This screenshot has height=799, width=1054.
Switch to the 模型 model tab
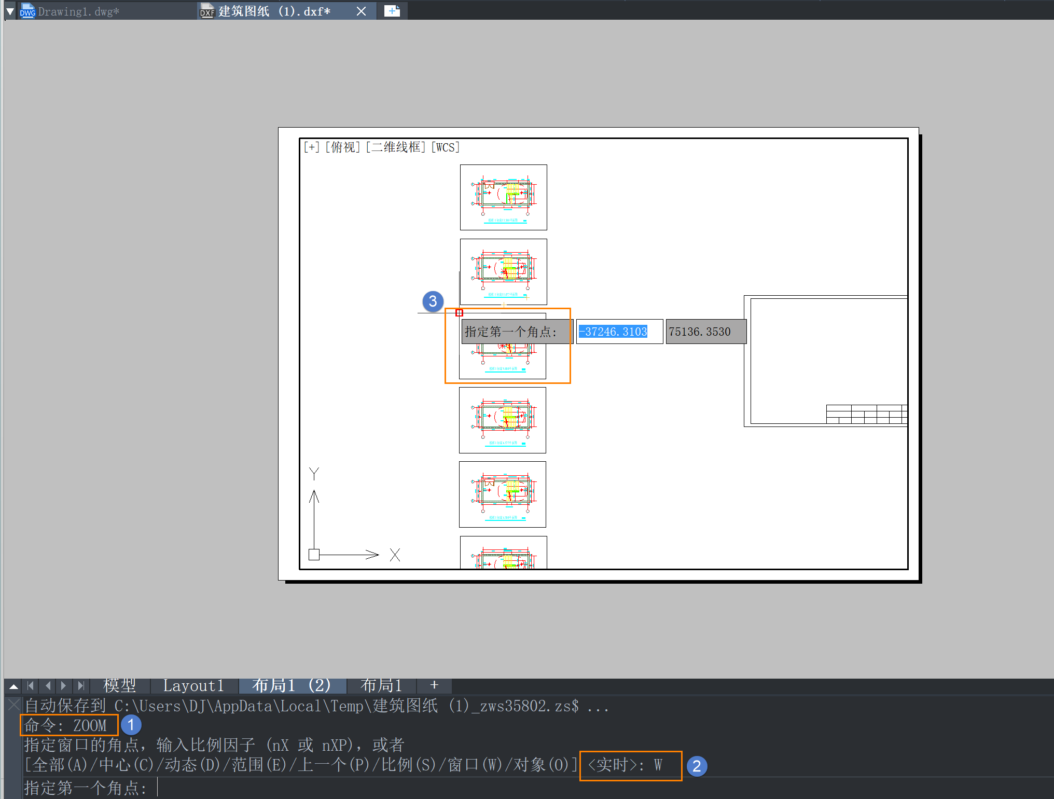(x=119, y=686)
